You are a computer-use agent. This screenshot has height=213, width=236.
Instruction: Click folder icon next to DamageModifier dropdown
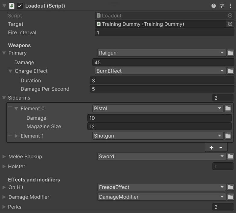tap(231, 197)
